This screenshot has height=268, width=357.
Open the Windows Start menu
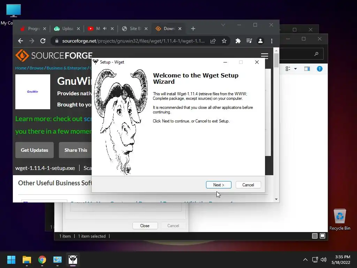point(11,260)
